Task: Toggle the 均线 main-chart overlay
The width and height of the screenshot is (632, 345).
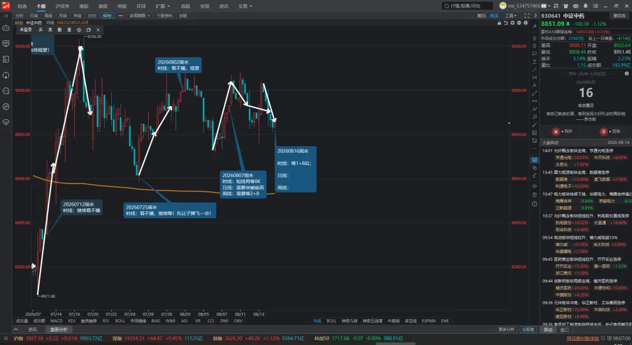Action: tap(317, 321)
